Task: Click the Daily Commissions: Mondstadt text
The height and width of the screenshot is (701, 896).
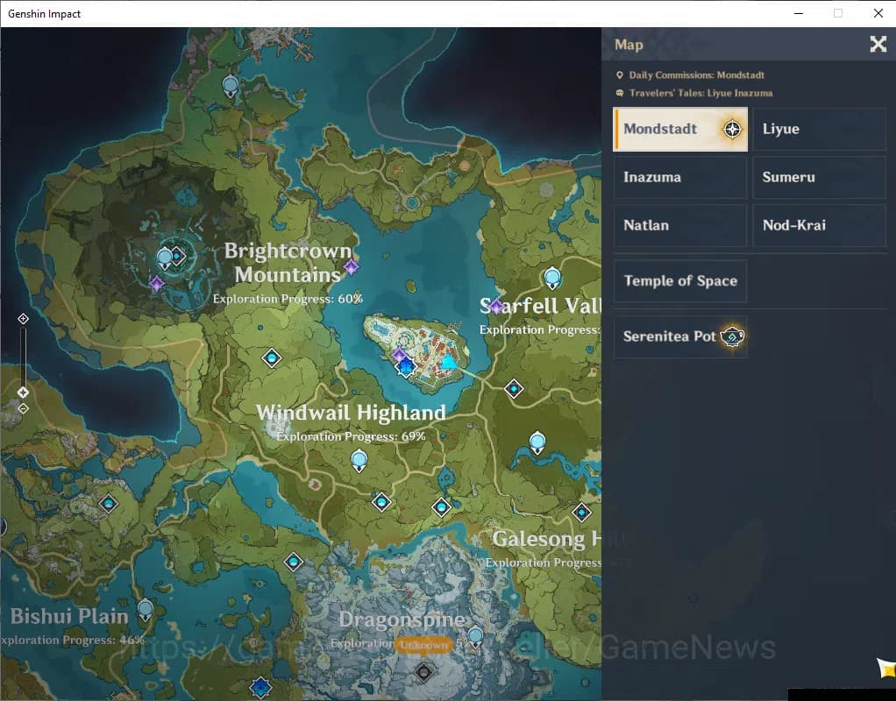Action: [696, 74]
